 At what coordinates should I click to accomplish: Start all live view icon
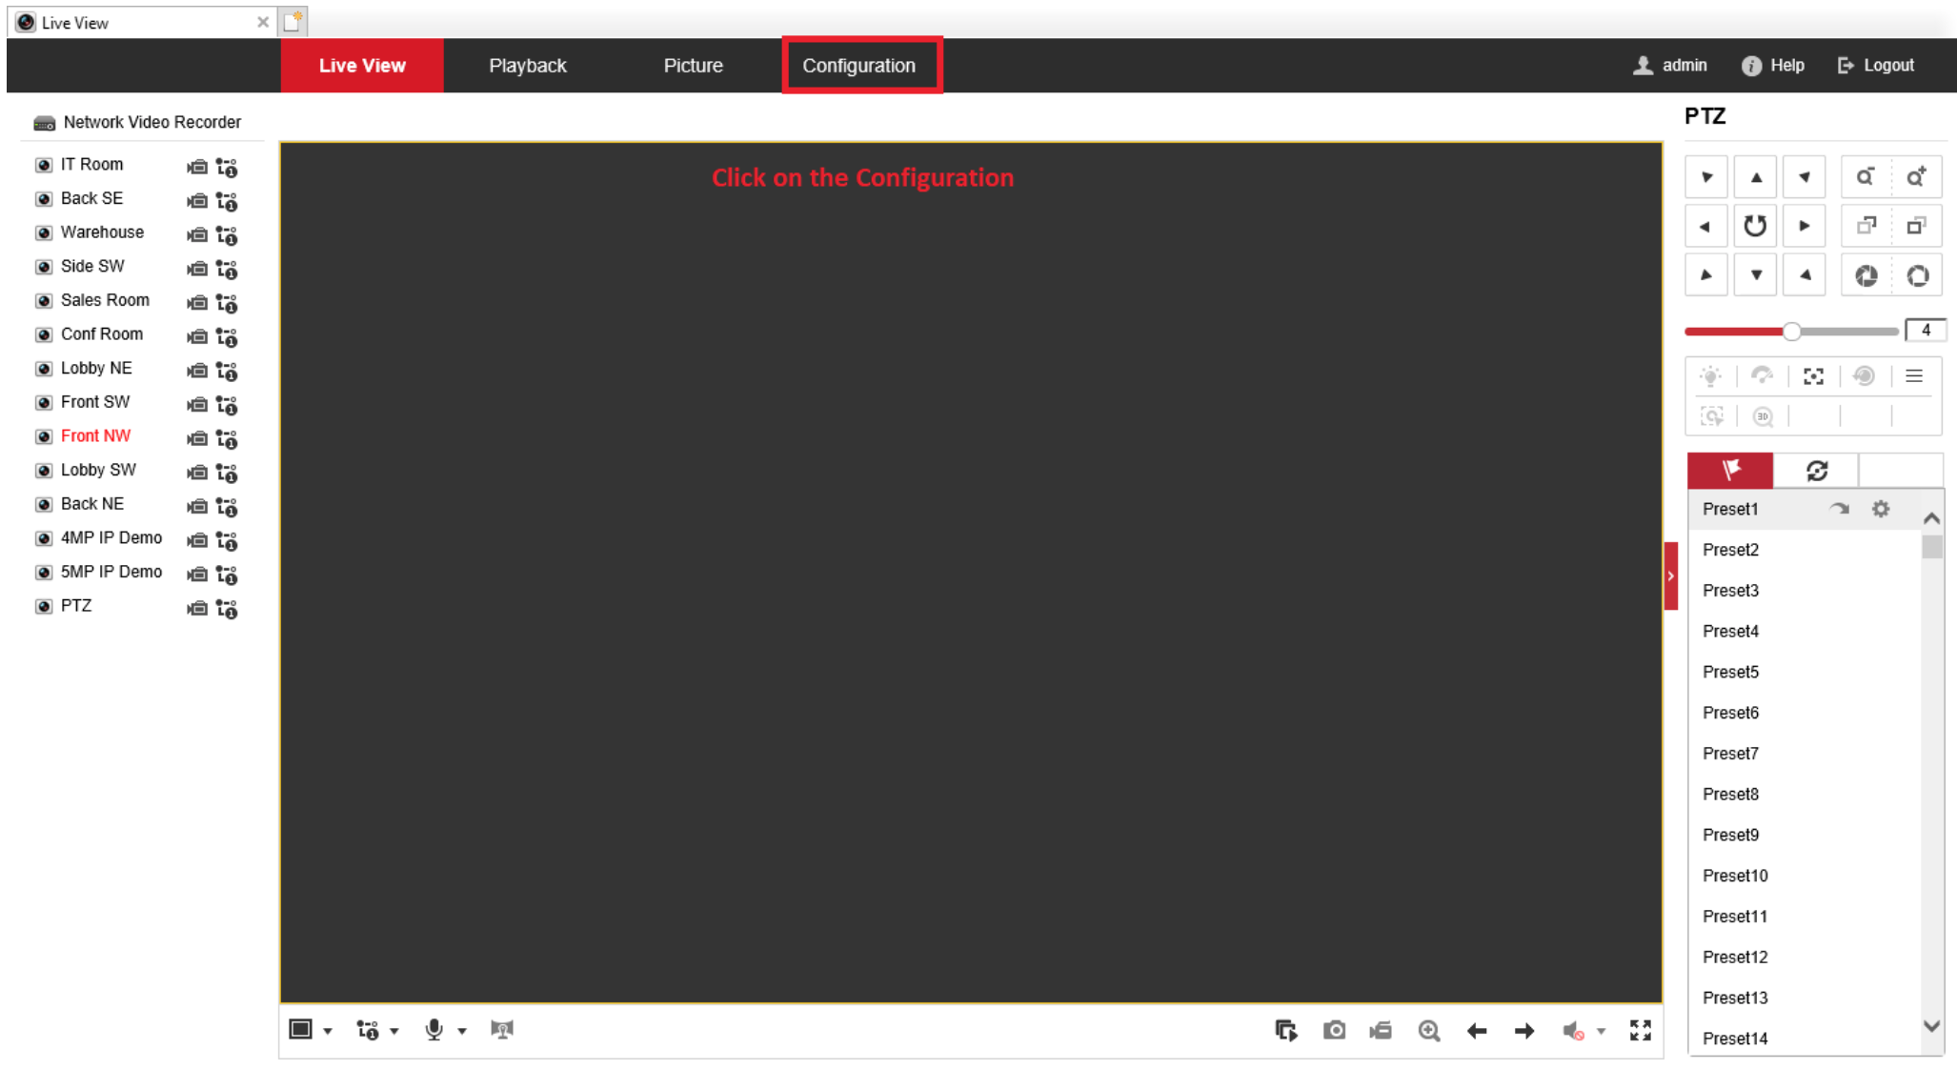pos(1286,1030)
